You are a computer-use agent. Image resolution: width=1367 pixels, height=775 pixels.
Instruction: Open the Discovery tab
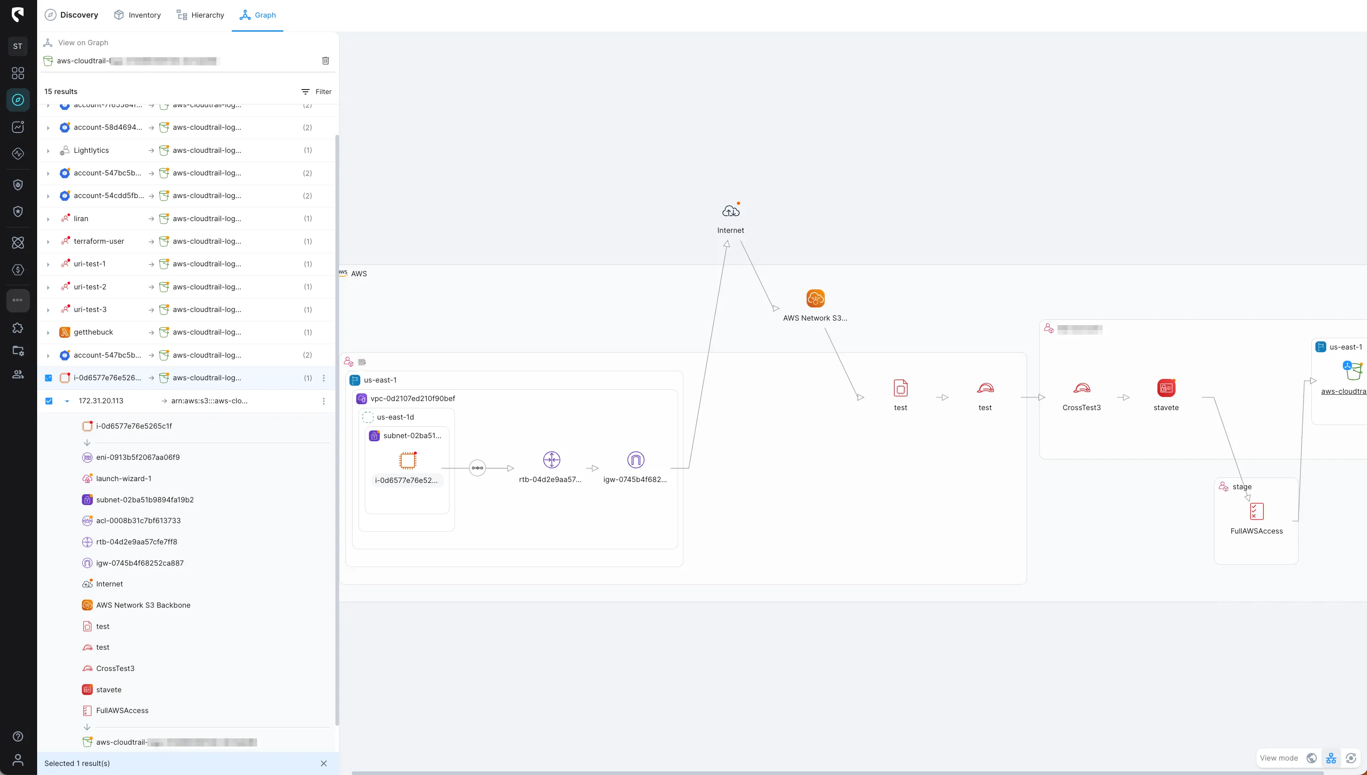(72, 15)
